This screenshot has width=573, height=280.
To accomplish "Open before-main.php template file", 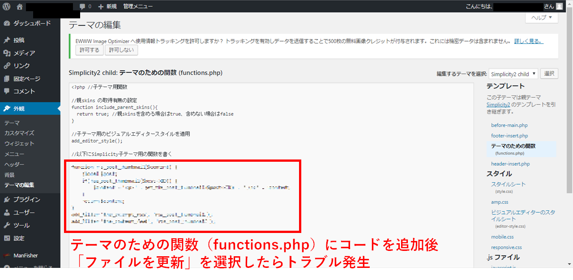I will coord(509,125).
